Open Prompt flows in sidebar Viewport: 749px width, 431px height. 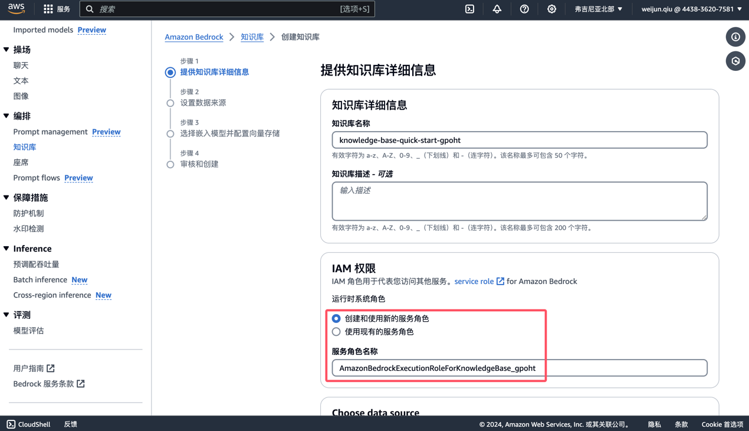pyautogui.click(x=37, y=178)
